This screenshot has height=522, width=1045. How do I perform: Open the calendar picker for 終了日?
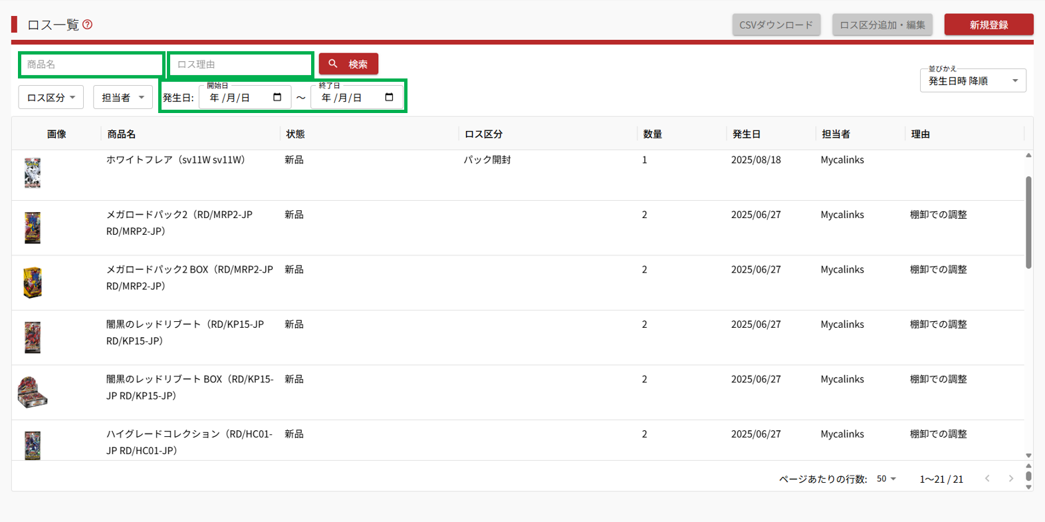(389, 97)
